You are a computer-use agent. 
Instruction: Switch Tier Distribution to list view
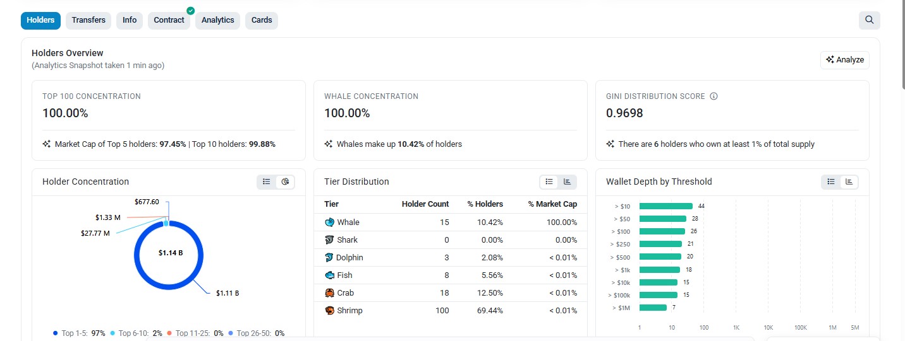click(x=549, y=182)
